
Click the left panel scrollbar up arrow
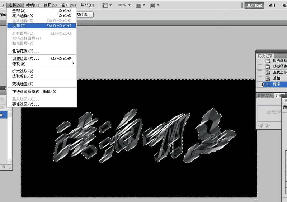pos(10,114)
